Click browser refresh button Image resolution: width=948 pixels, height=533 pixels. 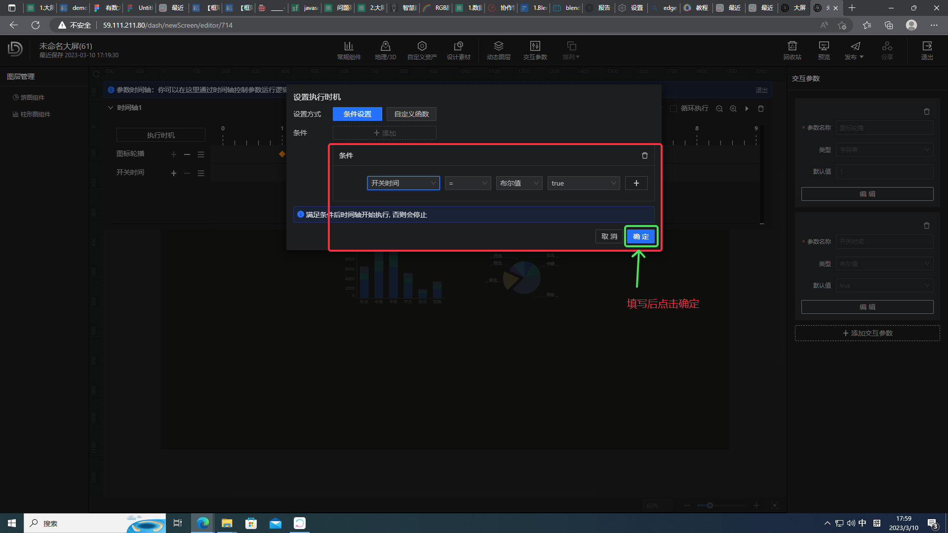36,25
